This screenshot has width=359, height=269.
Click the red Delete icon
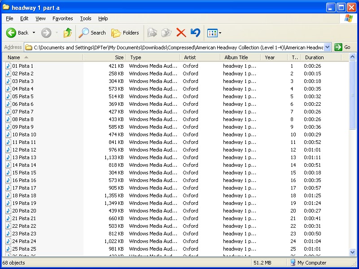pos(181,33)
